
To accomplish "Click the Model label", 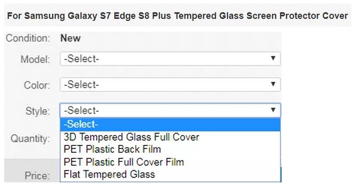I will click(x=35, y=59).
